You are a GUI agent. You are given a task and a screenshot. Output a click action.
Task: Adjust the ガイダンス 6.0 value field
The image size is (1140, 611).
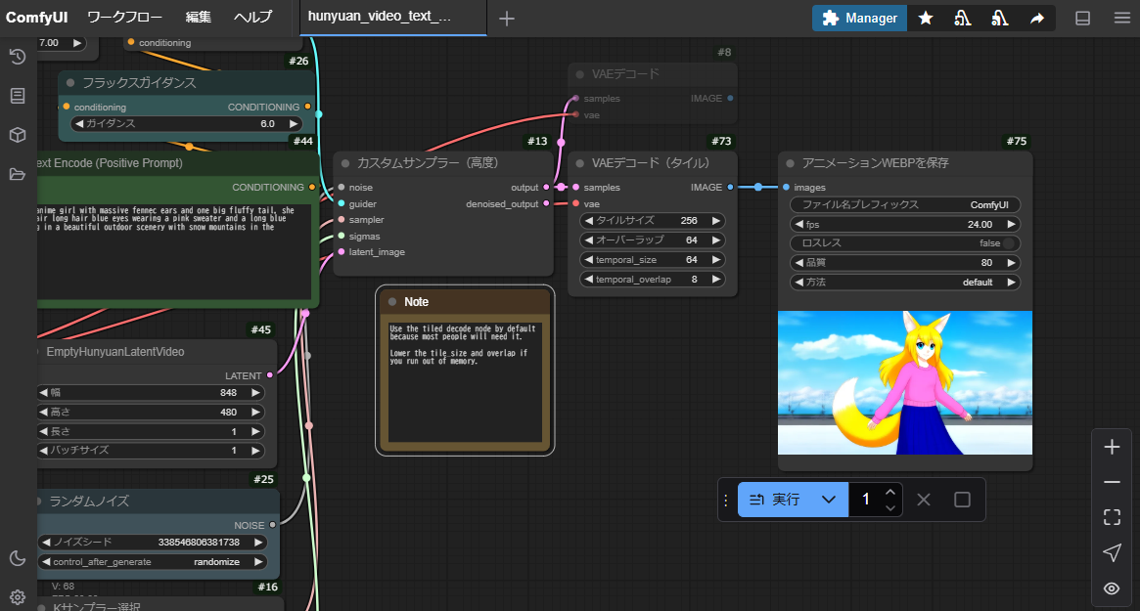coord(185,123)
